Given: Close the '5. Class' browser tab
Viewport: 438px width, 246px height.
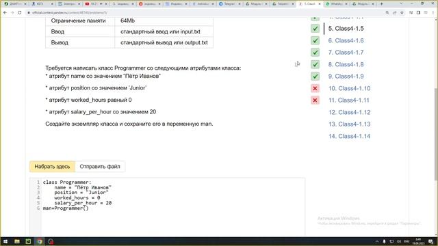Looking at the screenshot, I should click(320, 4).
